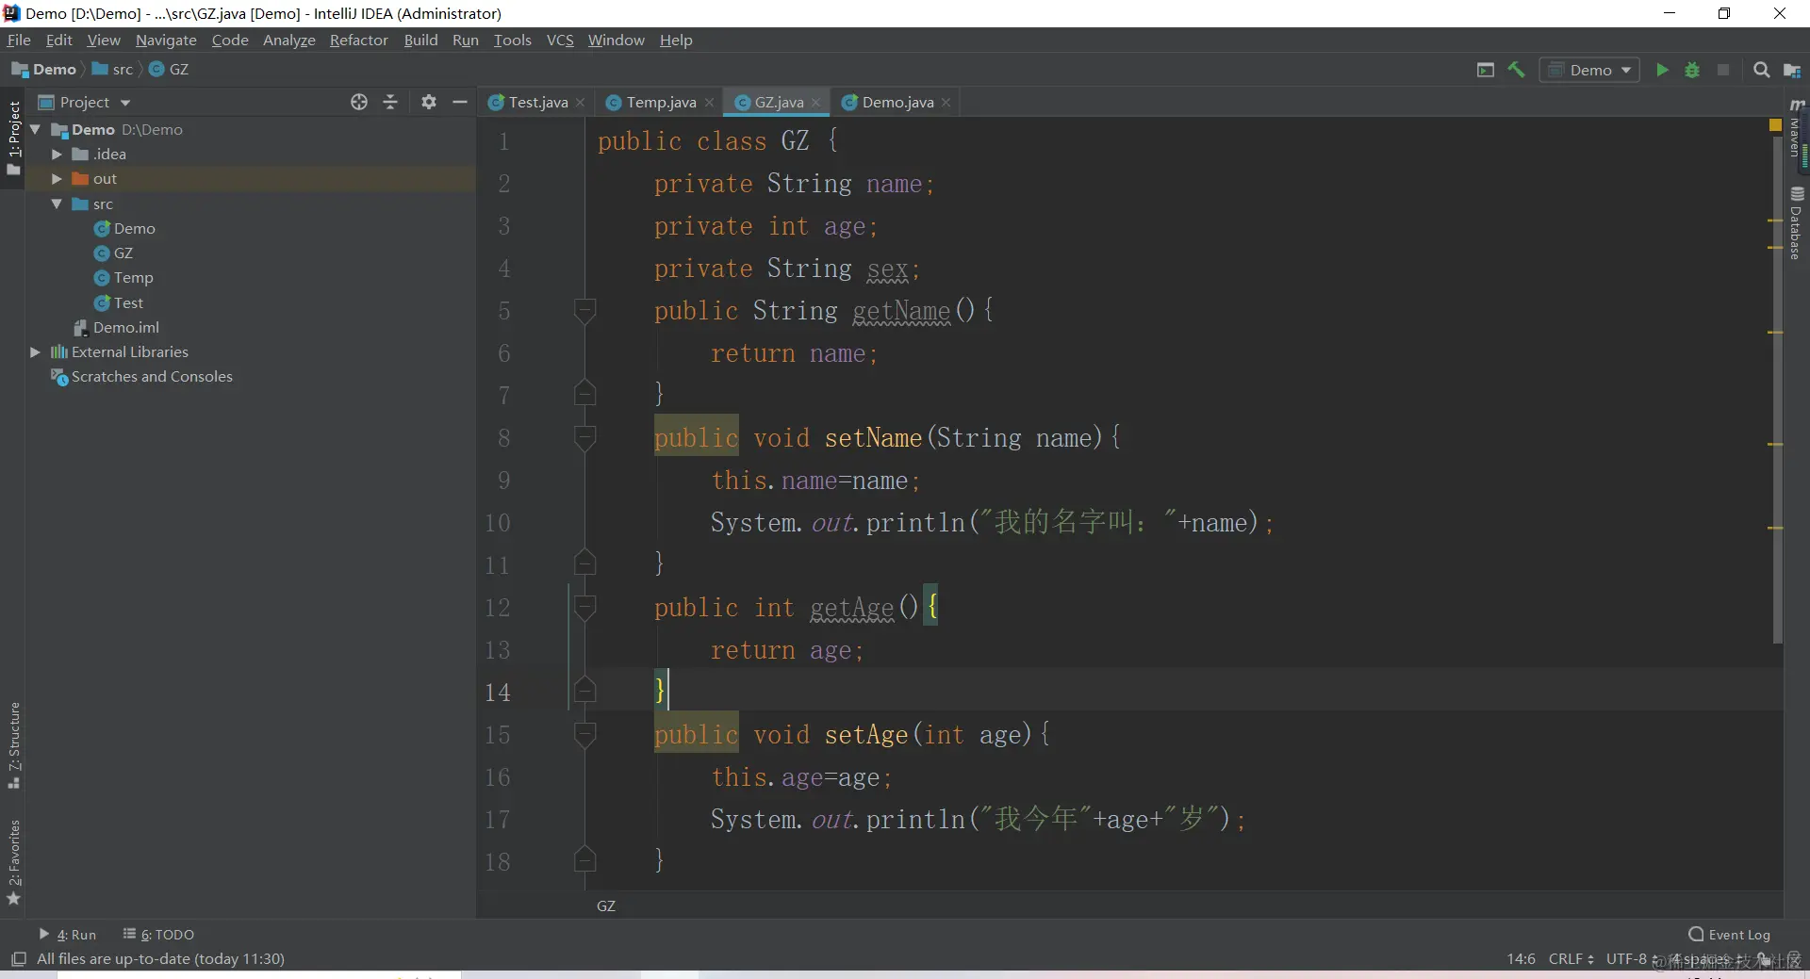Open the Build menu
The image size is (1810, 979).
420,40
